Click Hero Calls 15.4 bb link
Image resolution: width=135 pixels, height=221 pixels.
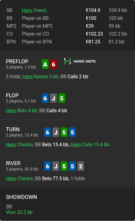90,144
